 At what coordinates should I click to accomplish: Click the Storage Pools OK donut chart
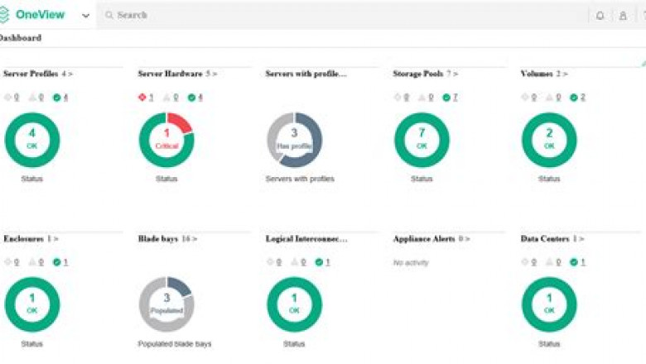tap(422, 141)
